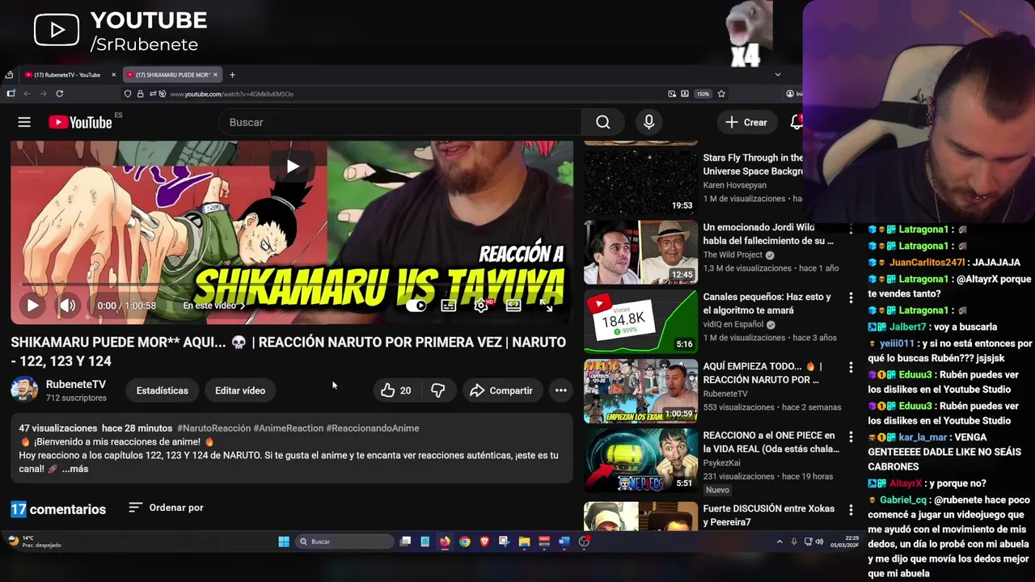Expand description with '...más'
Screen dimensions: 1035x582
[x=75, y=469]
